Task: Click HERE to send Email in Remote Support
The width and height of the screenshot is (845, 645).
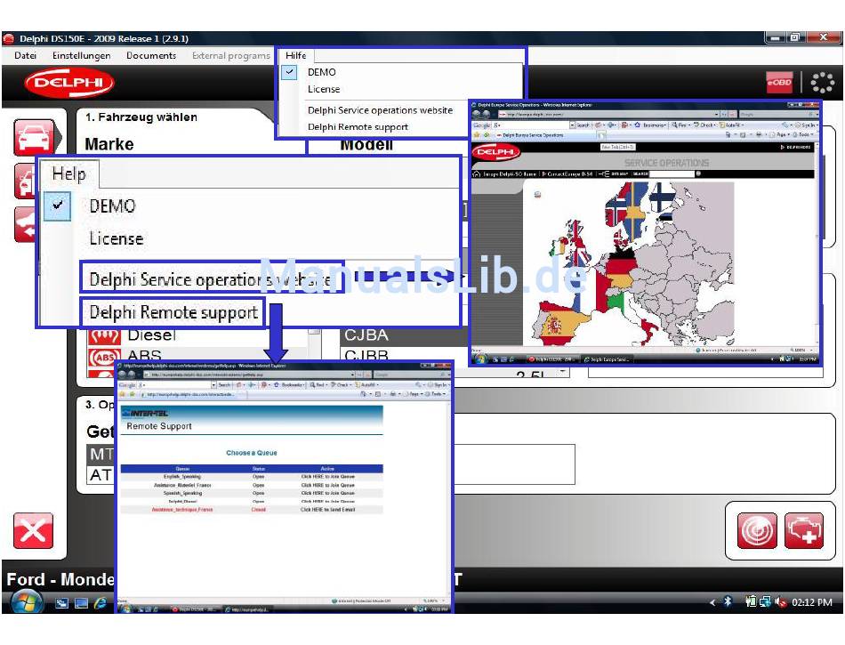Action: pos(327,509)
